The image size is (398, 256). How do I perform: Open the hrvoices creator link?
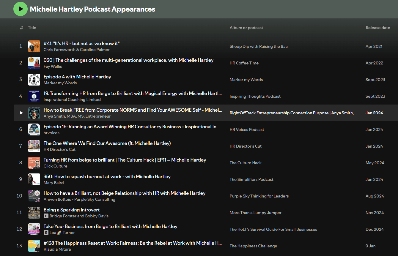(51, 133)
